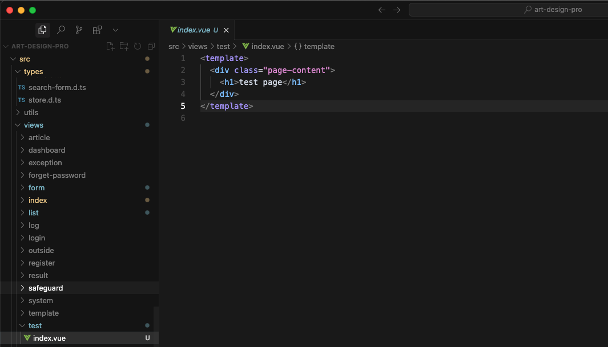This screenshot has height=347, width=608.
Task: Collapse all folders in explorer
Action: tap(151, 46)
